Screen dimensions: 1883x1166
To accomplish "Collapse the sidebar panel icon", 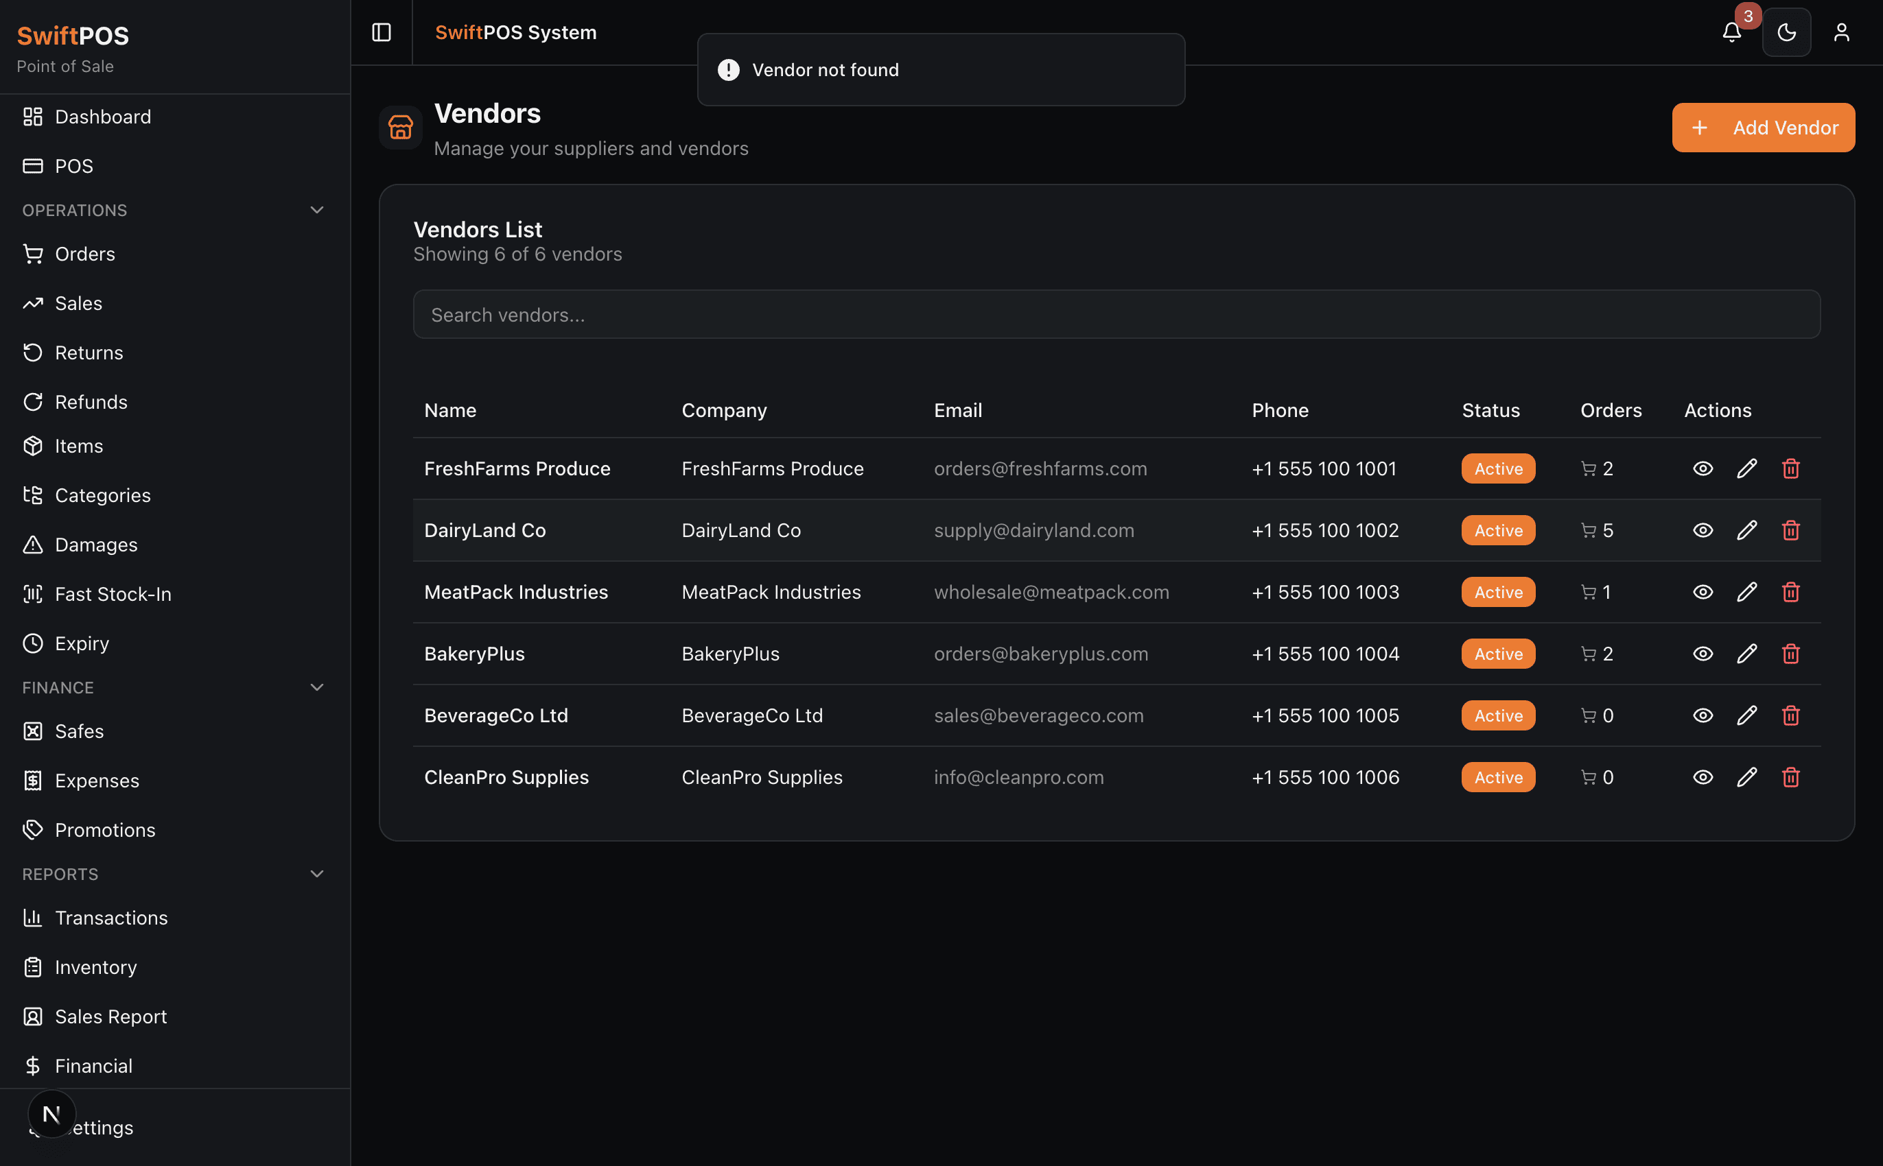I will coord(382,32).
